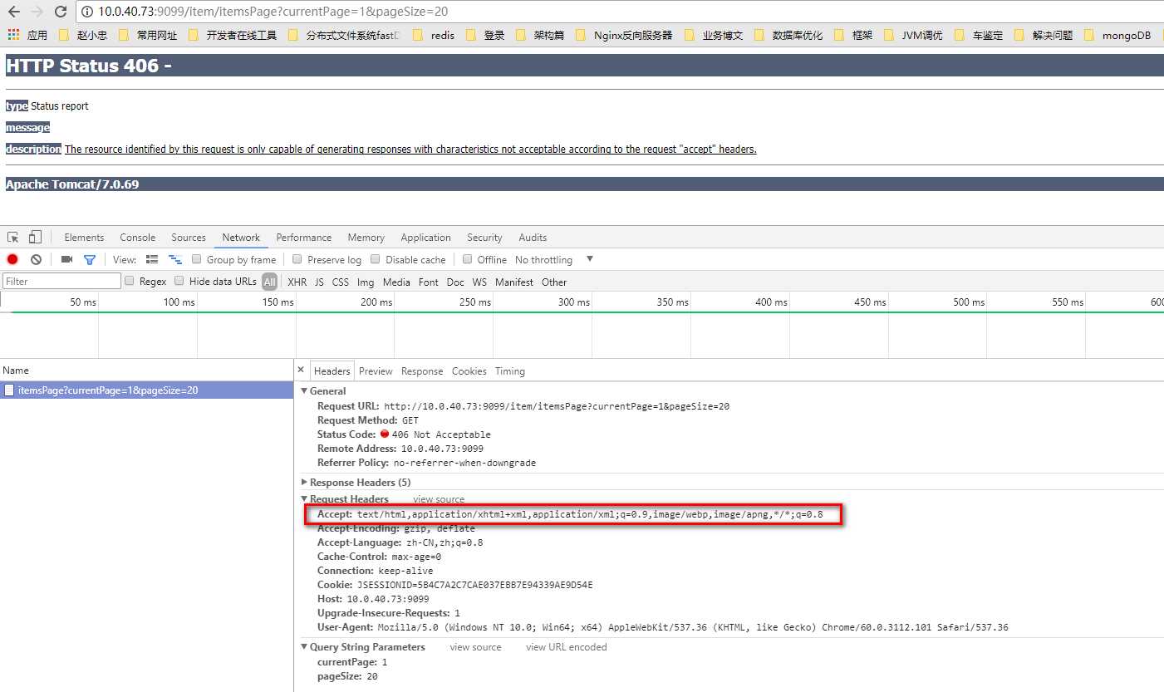
Task: Open the JVM调优 bookmark folder
Action: (x=913, y=35)
